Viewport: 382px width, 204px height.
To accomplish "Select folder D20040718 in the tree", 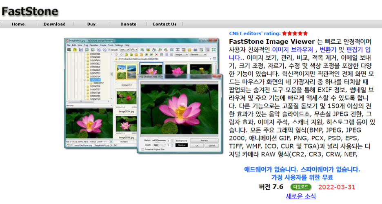I will pyautogui.click(x=95, y=93).
